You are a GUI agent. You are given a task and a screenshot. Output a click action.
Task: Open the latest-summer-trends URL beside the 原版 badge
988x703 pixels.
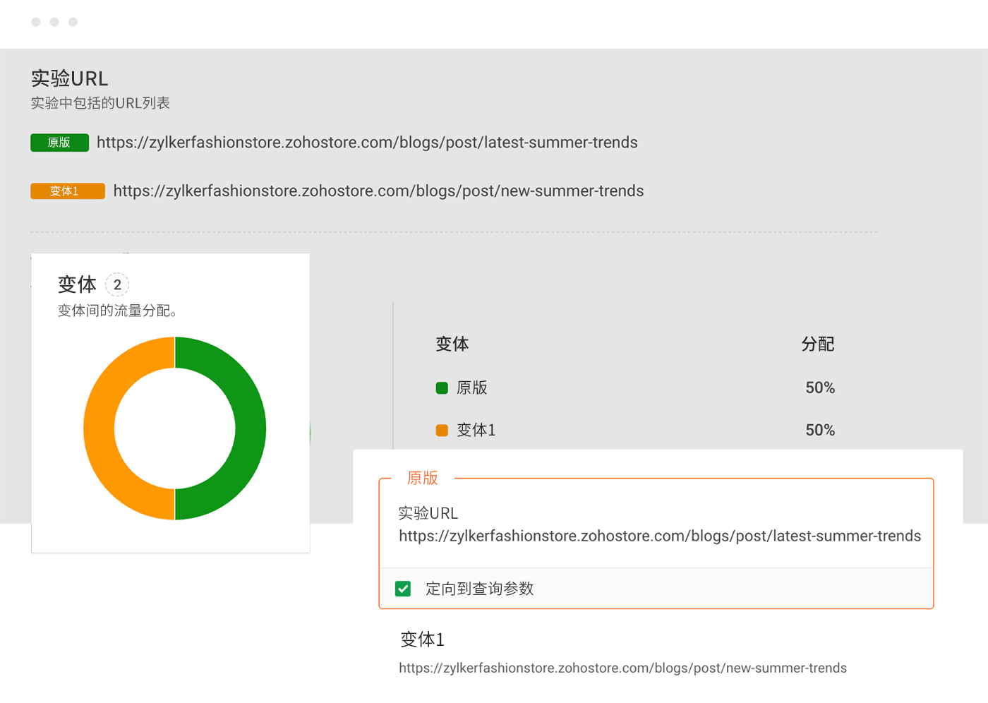pyautogui.click(x=367, y=143)
